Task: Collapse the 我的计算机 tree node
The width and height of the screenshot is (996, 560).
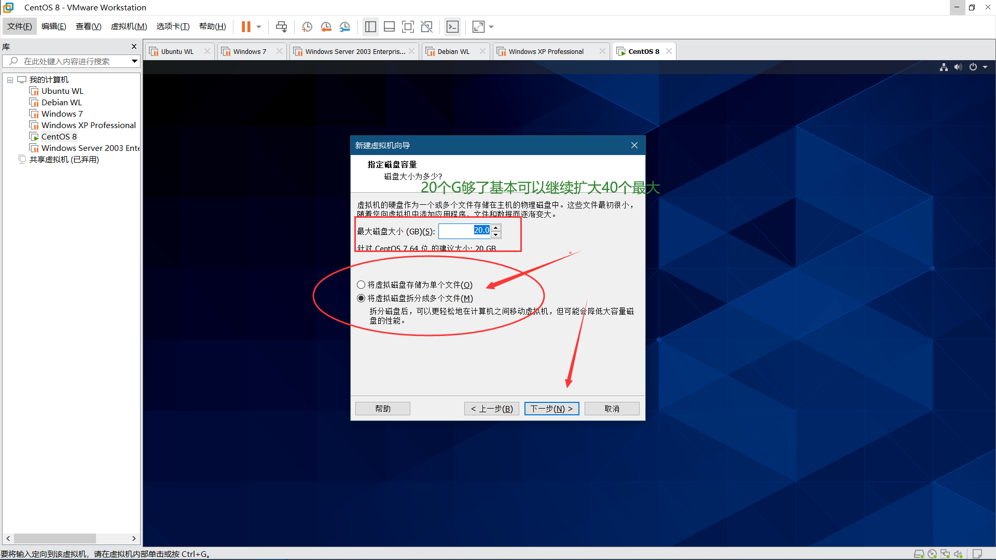Action: [10, 80]
